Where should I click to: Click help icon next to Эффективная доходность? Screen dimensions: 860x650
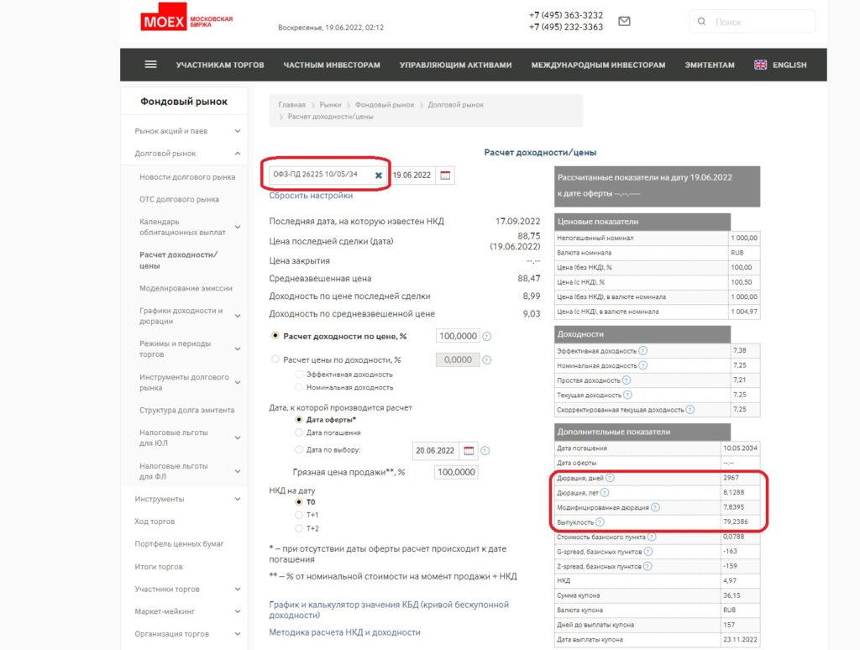[x=642, y=350]
